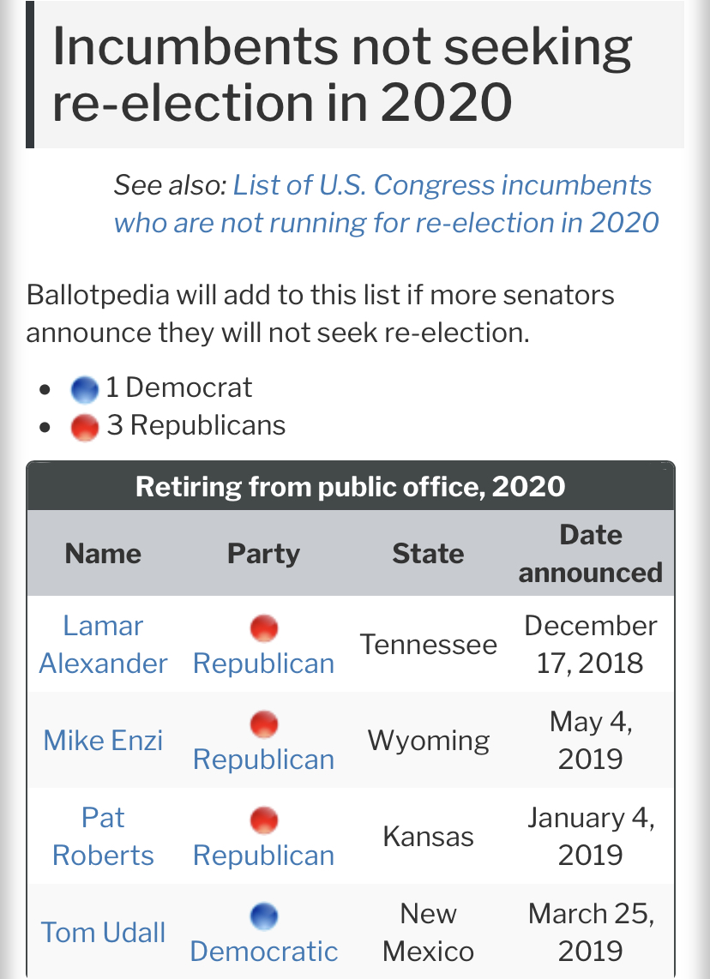Click blue party dot in Tom Udall row
Image resolution: width=710 pixels, height=979 pixels.
coord(264,916)
